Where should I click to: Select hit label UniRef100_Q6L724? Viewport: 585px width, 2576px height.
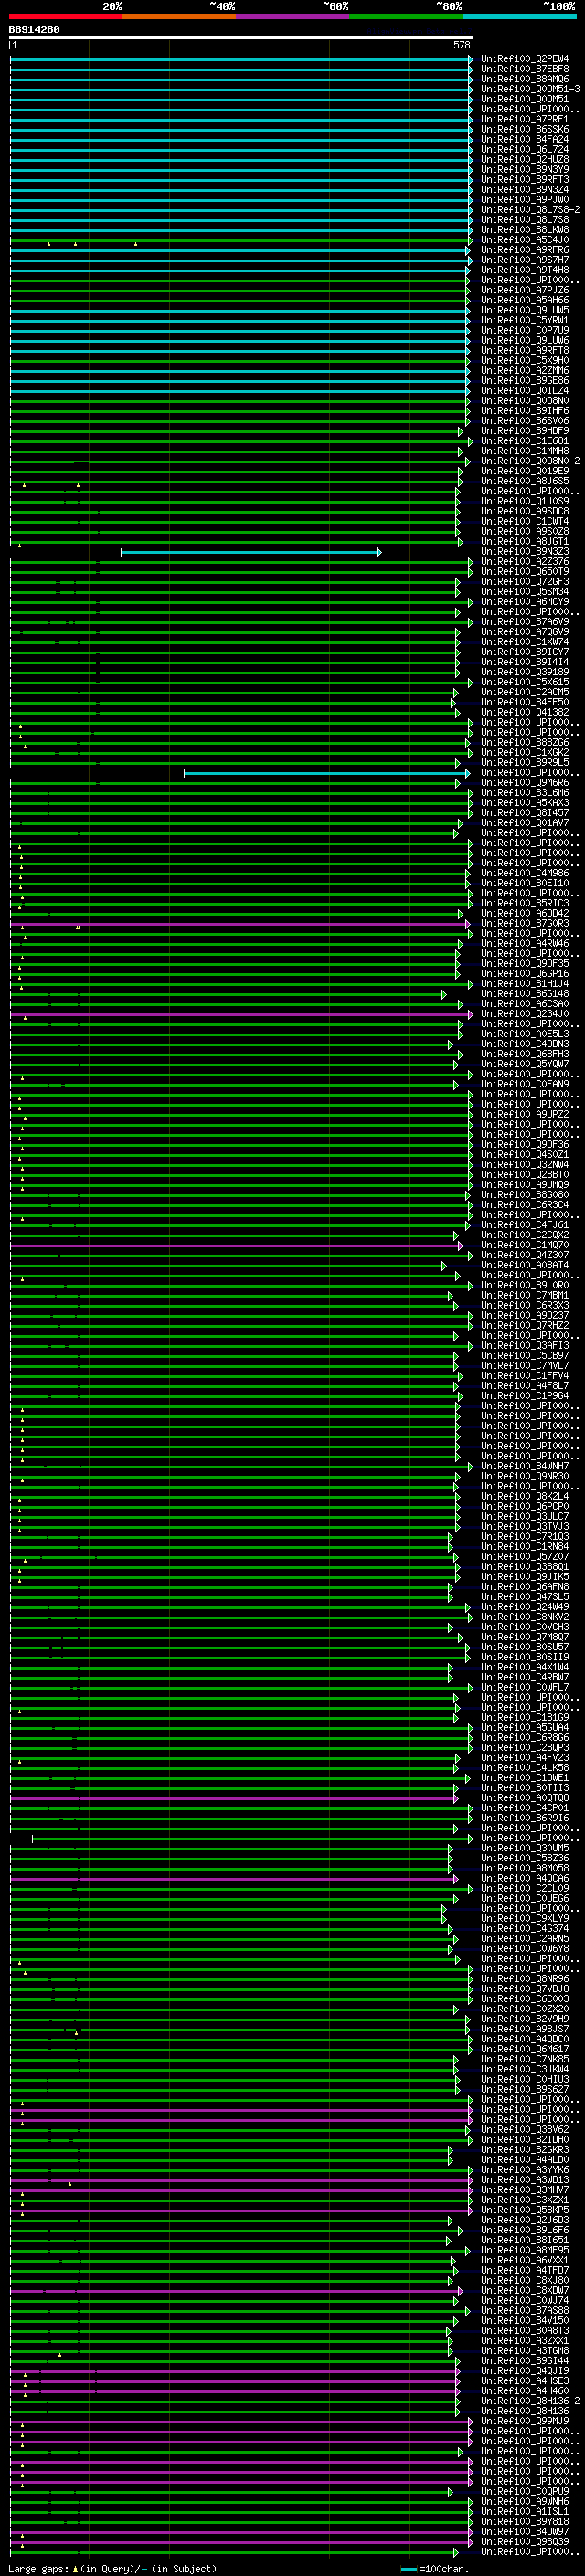coord(525,149)
